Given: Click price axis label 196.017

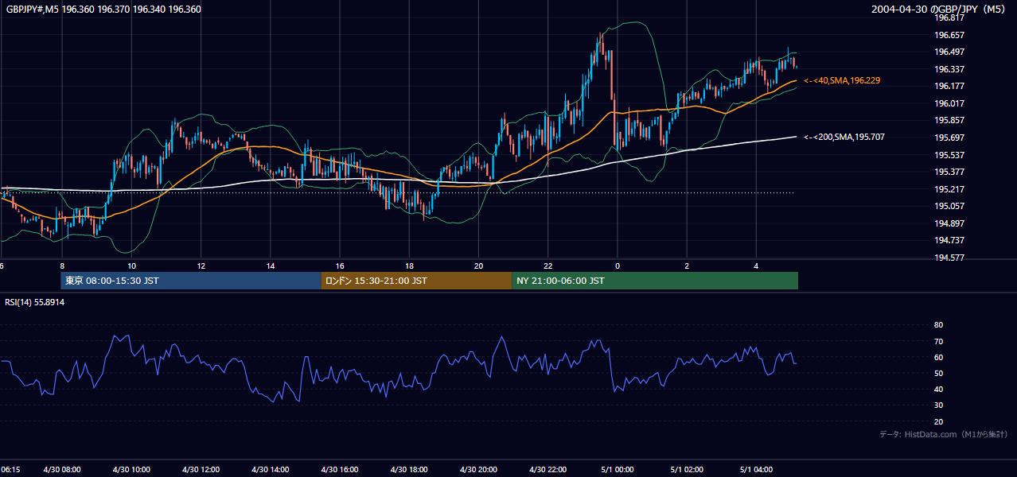Looking at the screenshot, I should click(950, 103).
